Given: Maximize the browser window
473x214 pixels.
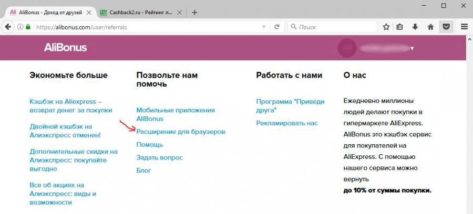Looking at the screenshot, I should pos(444,5).
